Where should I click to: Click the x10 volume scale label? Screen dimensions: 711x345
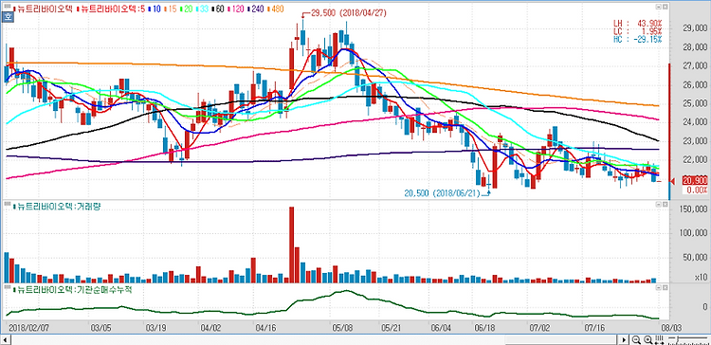pyautogui.click(x=700, y=277)
